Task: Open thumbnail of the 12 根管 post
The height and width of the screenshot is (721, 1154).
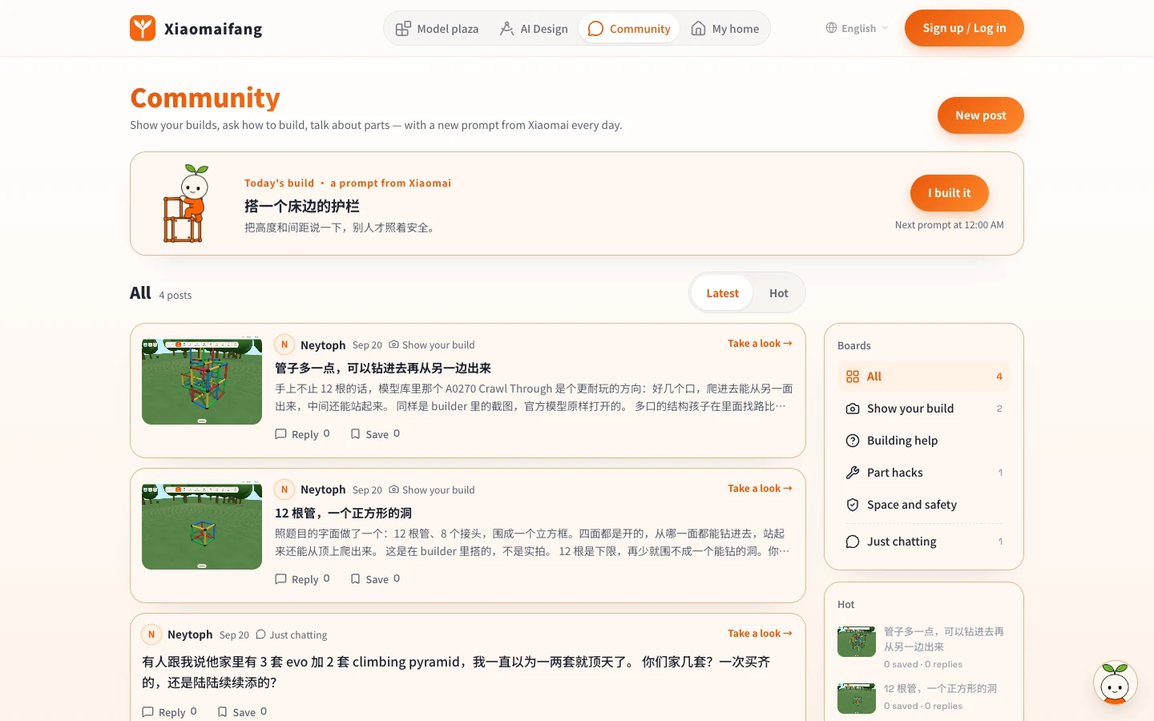Action: pos(202,526)
